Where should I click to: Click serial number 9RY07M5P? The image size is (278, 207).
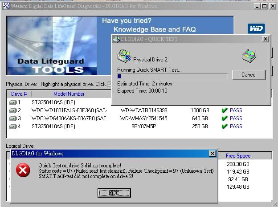[144, 126]
